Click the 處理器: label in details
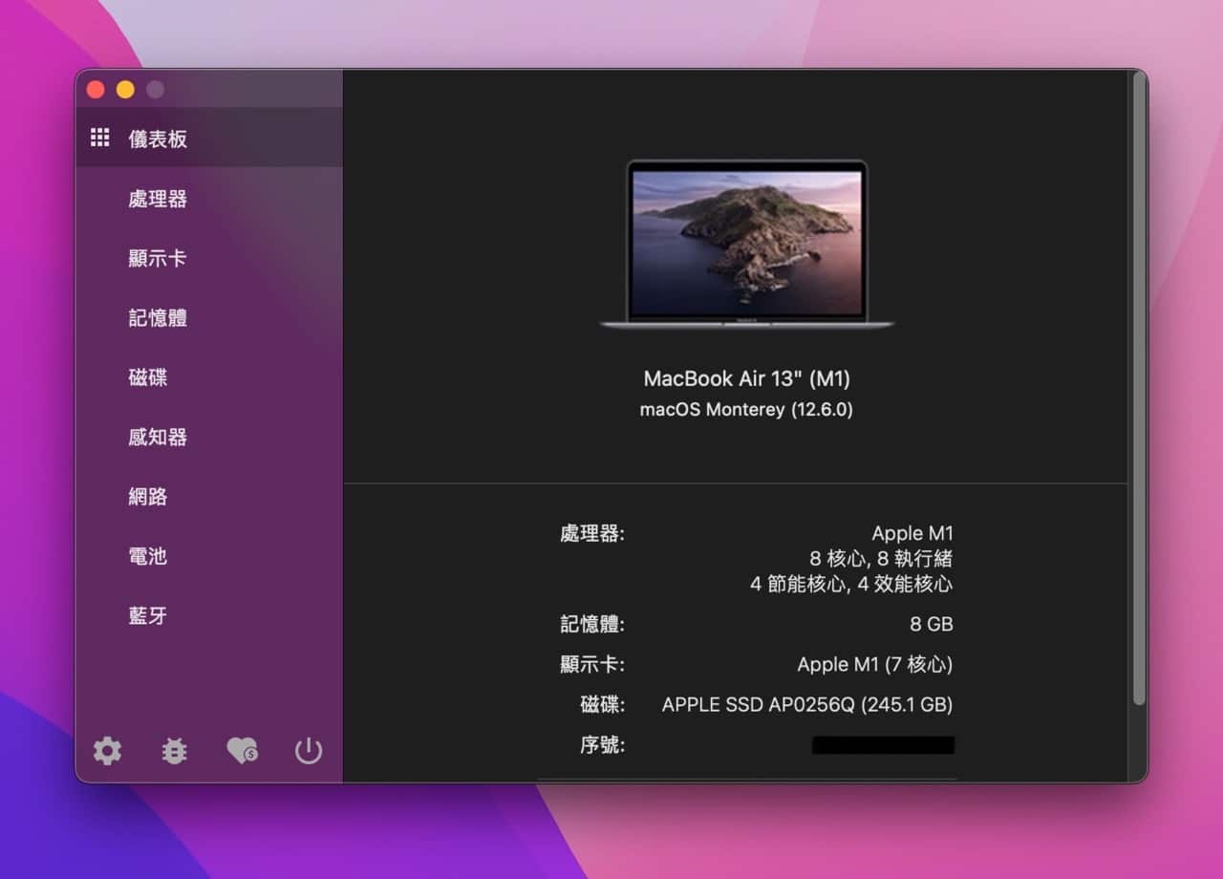The image size is (1223, 879). (x=592, y=533)
